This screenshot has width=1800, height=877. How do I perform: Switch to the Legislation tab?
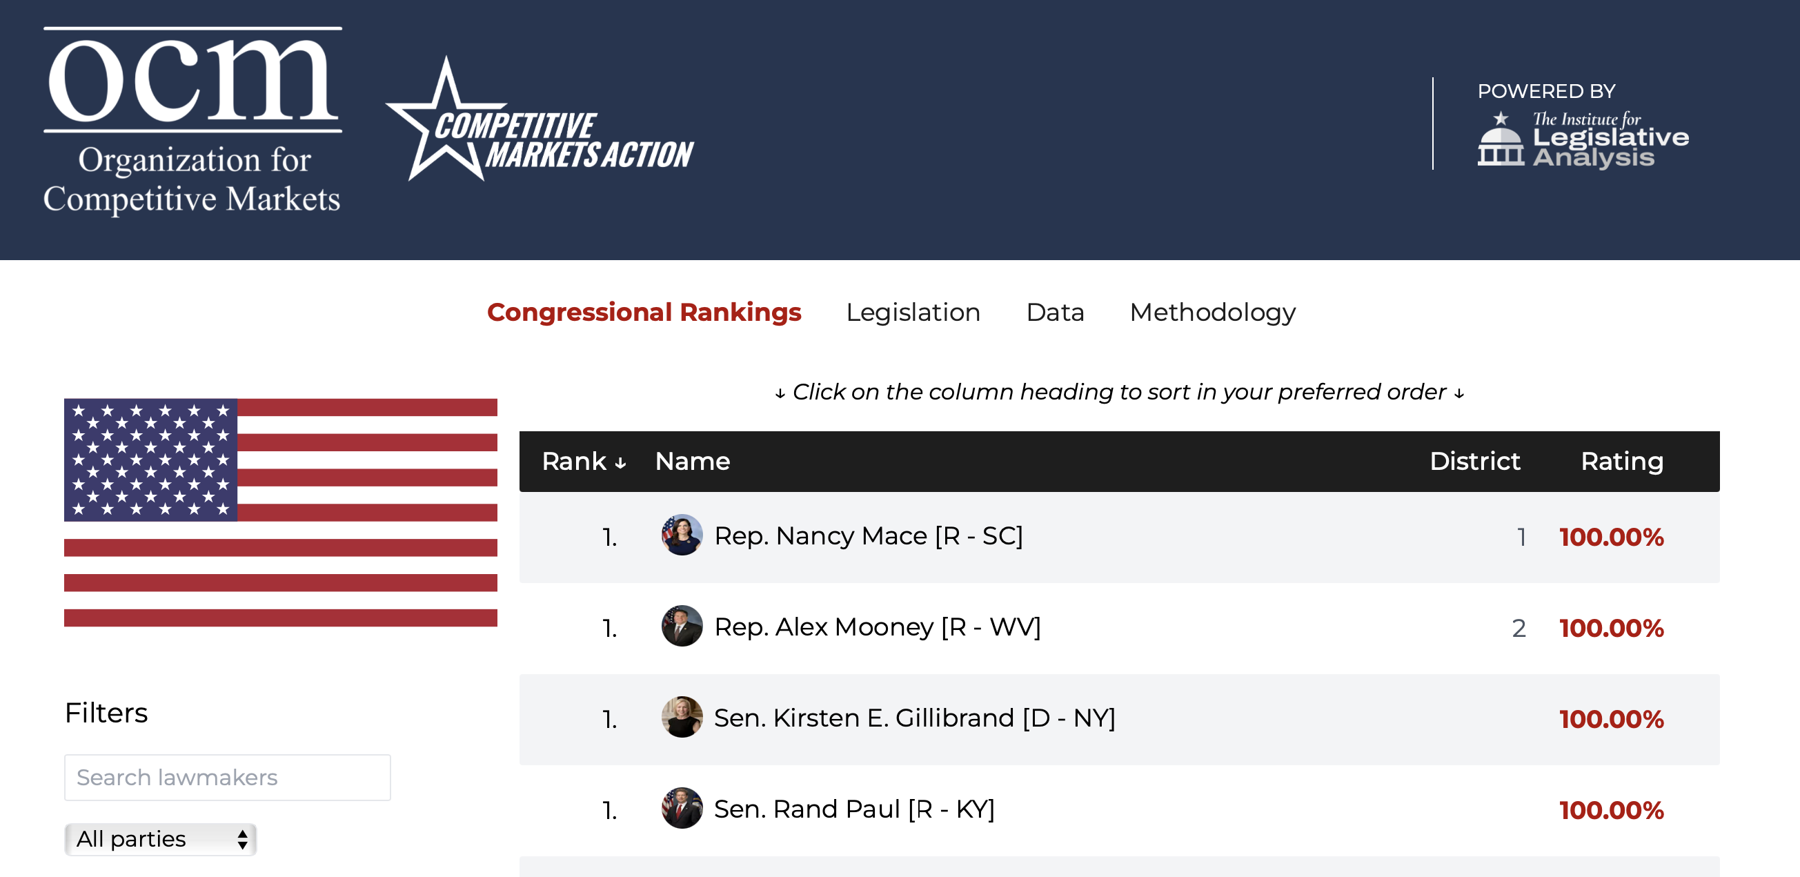(x=913, y=312)
